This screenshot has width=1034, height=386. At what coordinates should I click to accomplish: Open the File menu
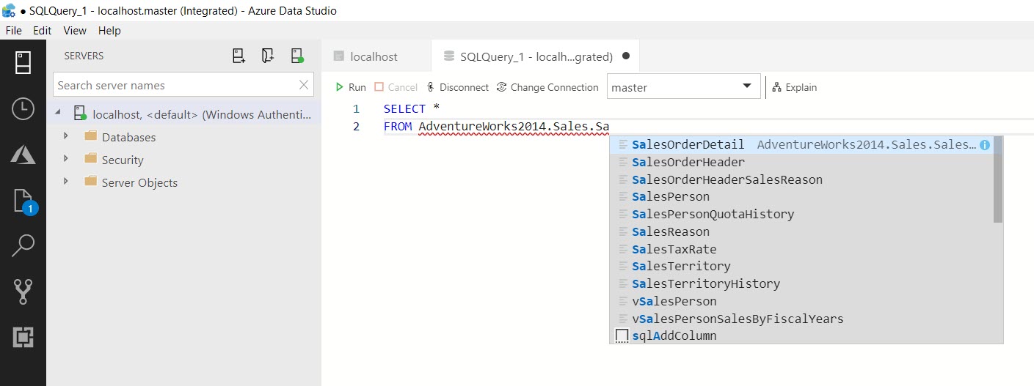[x=13, y=31]
